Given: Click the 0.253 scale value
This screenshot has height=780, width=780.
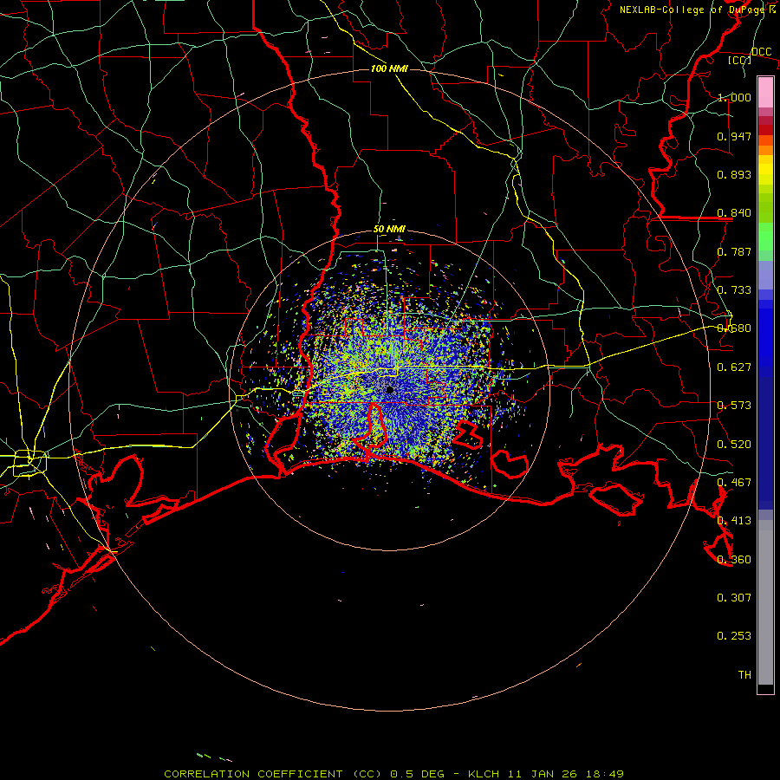Looking at the screenshot, I should coord(734,636).
